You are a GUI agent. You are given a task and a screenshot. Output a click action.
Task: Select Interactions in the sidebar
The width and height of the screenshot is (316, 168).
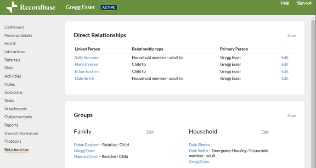pyautogui.click(x=15, y=52)
